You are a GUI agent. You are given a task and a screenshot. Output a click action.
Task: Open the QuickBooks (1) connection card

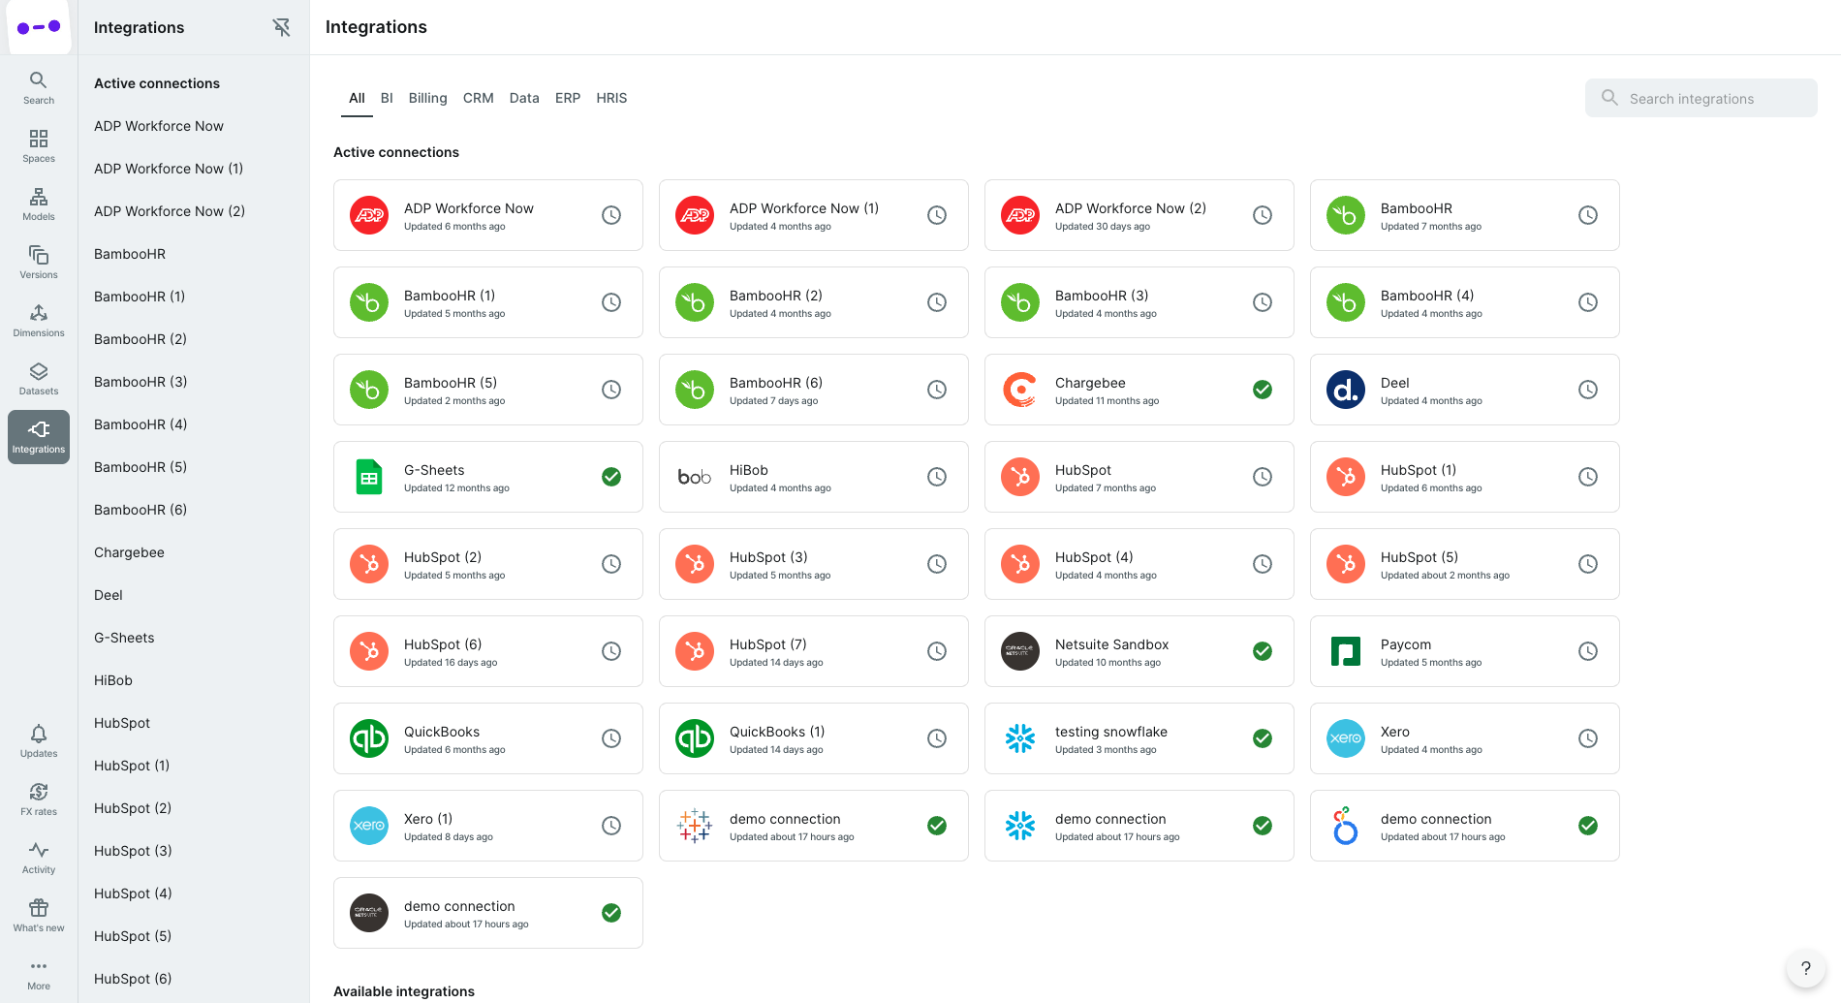(x=814, y=738)
